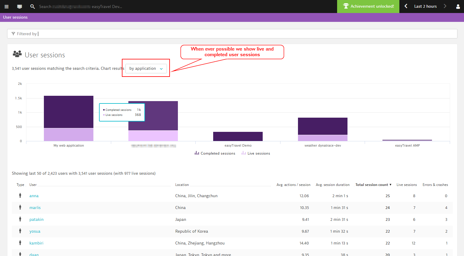Click the 'easyTravel AMP' axis label
This screenshot has width=464, height=256.
coord(407,145)
